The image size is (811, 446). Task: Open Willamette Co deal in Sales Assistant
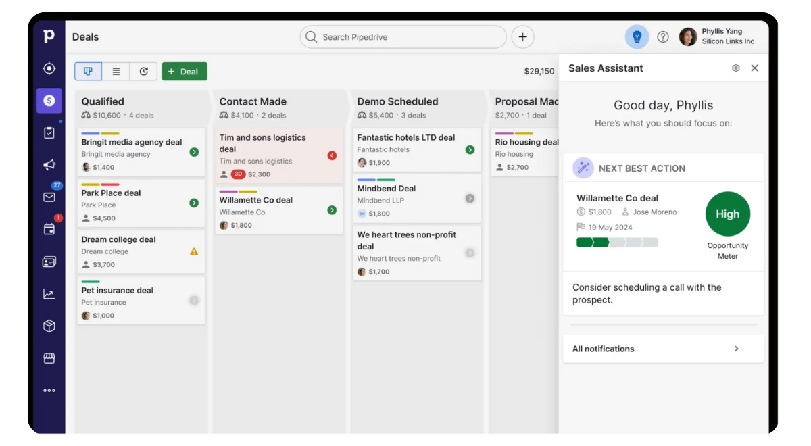pos(617,198)
